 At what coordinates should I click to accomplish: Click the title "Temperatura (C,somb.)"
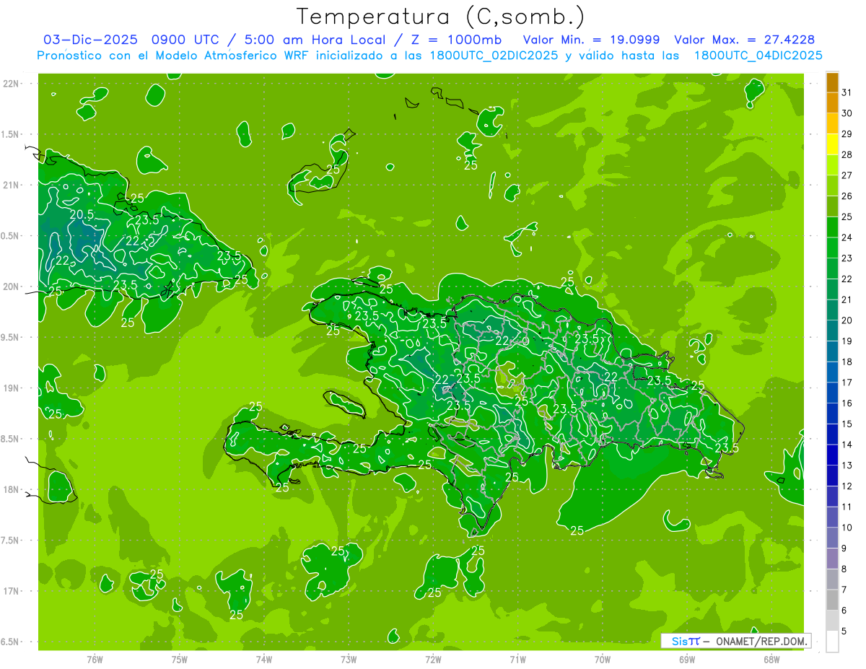click(x=441, y=17)
